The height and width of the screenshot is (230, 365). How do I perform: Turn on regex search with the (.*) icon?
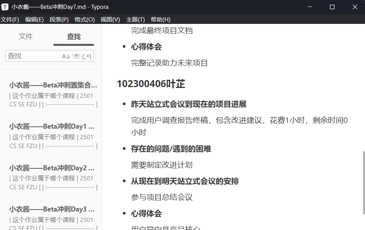[86, 56]
